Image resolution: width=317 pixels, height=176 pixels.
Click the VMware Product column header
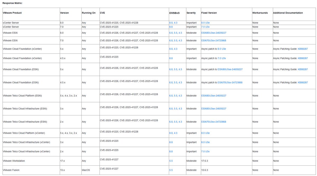tap(12, 13)
